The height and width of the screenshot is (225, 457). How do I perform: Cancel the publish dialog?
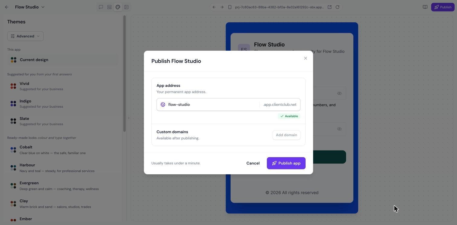click(253, 163)
